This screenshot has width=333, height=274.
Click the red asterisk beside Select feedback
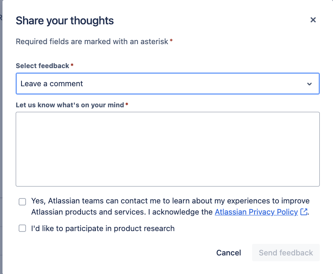(x=72, y=65)
